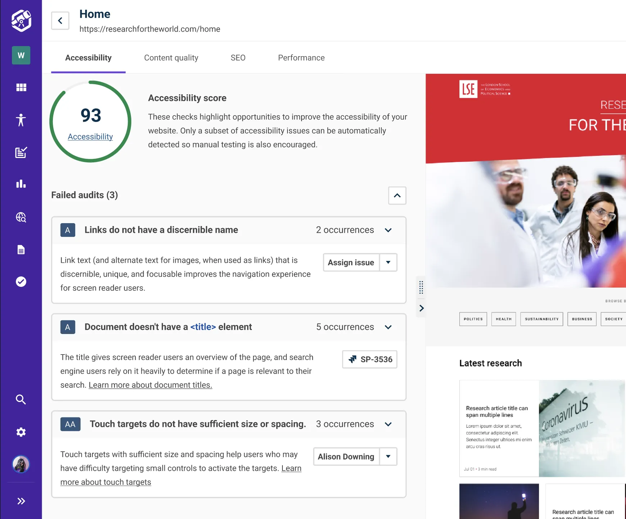Click the Coronavirus research article thumbnail
This screenshot has height=519, width=626.
(x=581, y=428)
